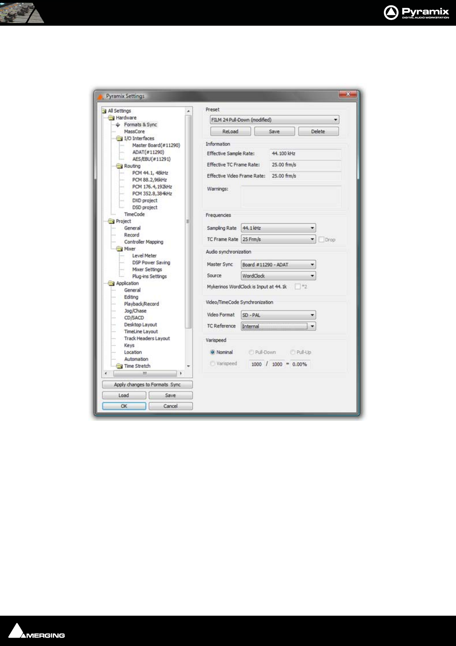The image size is (456, 646).
Task: Click the ReLoad preset button
Action: [230, 131]
